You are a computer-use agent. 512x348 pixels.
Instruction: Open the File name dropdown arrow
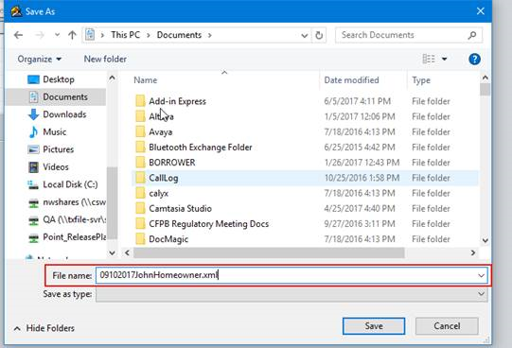pyautogui.click(x=482, y=275)
